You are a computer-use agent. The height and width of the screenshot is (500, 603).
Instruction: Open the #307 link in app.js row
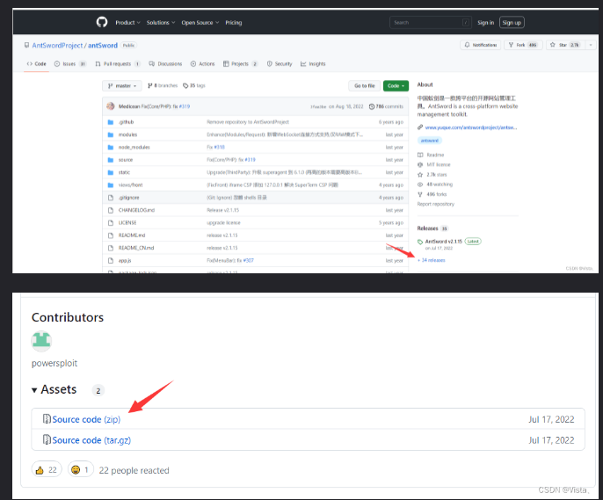[249, 261]
